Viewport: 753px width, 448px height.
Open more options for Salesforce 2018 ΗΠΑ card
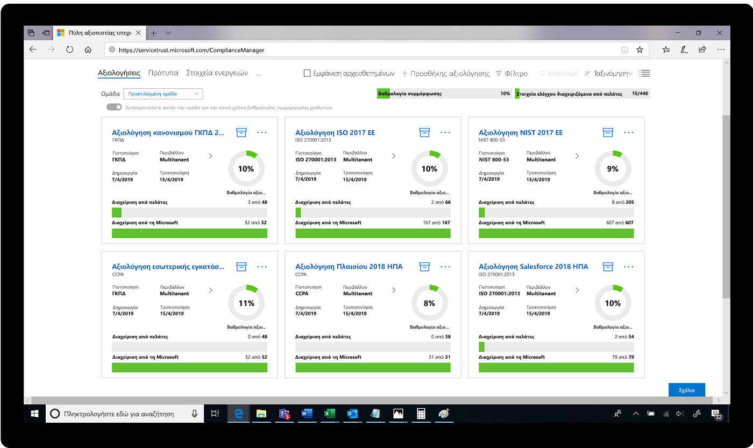click(629, 267)
